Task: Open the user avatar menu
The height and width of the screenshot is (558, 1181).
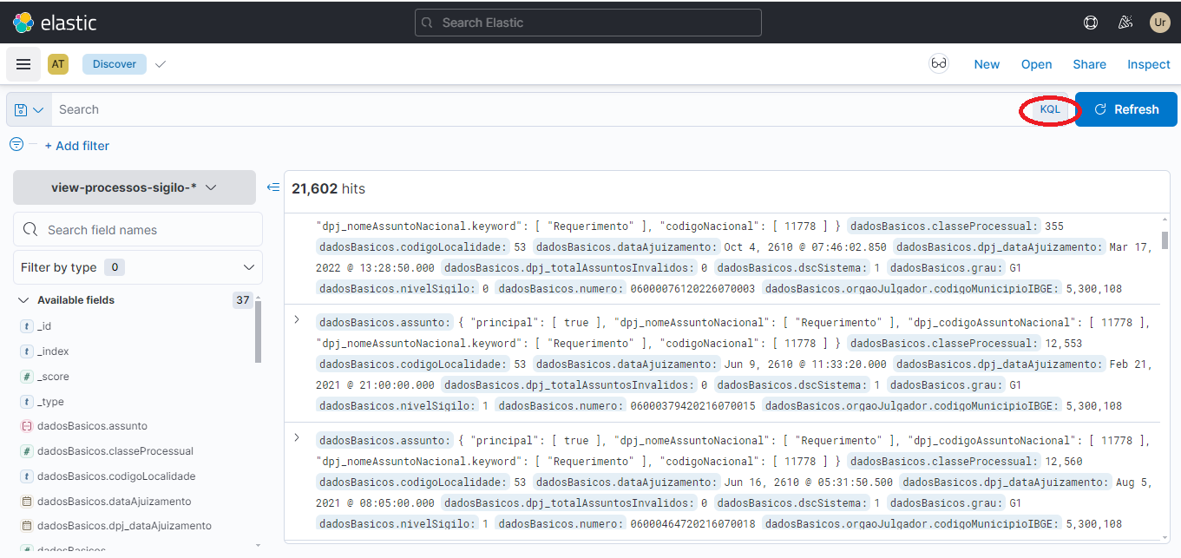Action: click(x=1159, y=23)
